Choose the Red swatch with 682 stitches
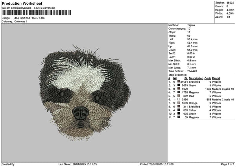This screenshot has height=167, width=236. pyautogui.click(x=179, y=96)
